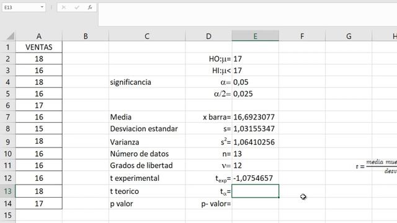This screenshot has width=397, height=223.
Task: Click the 'Grados de libertad' label cell
Action: point(147,165)
